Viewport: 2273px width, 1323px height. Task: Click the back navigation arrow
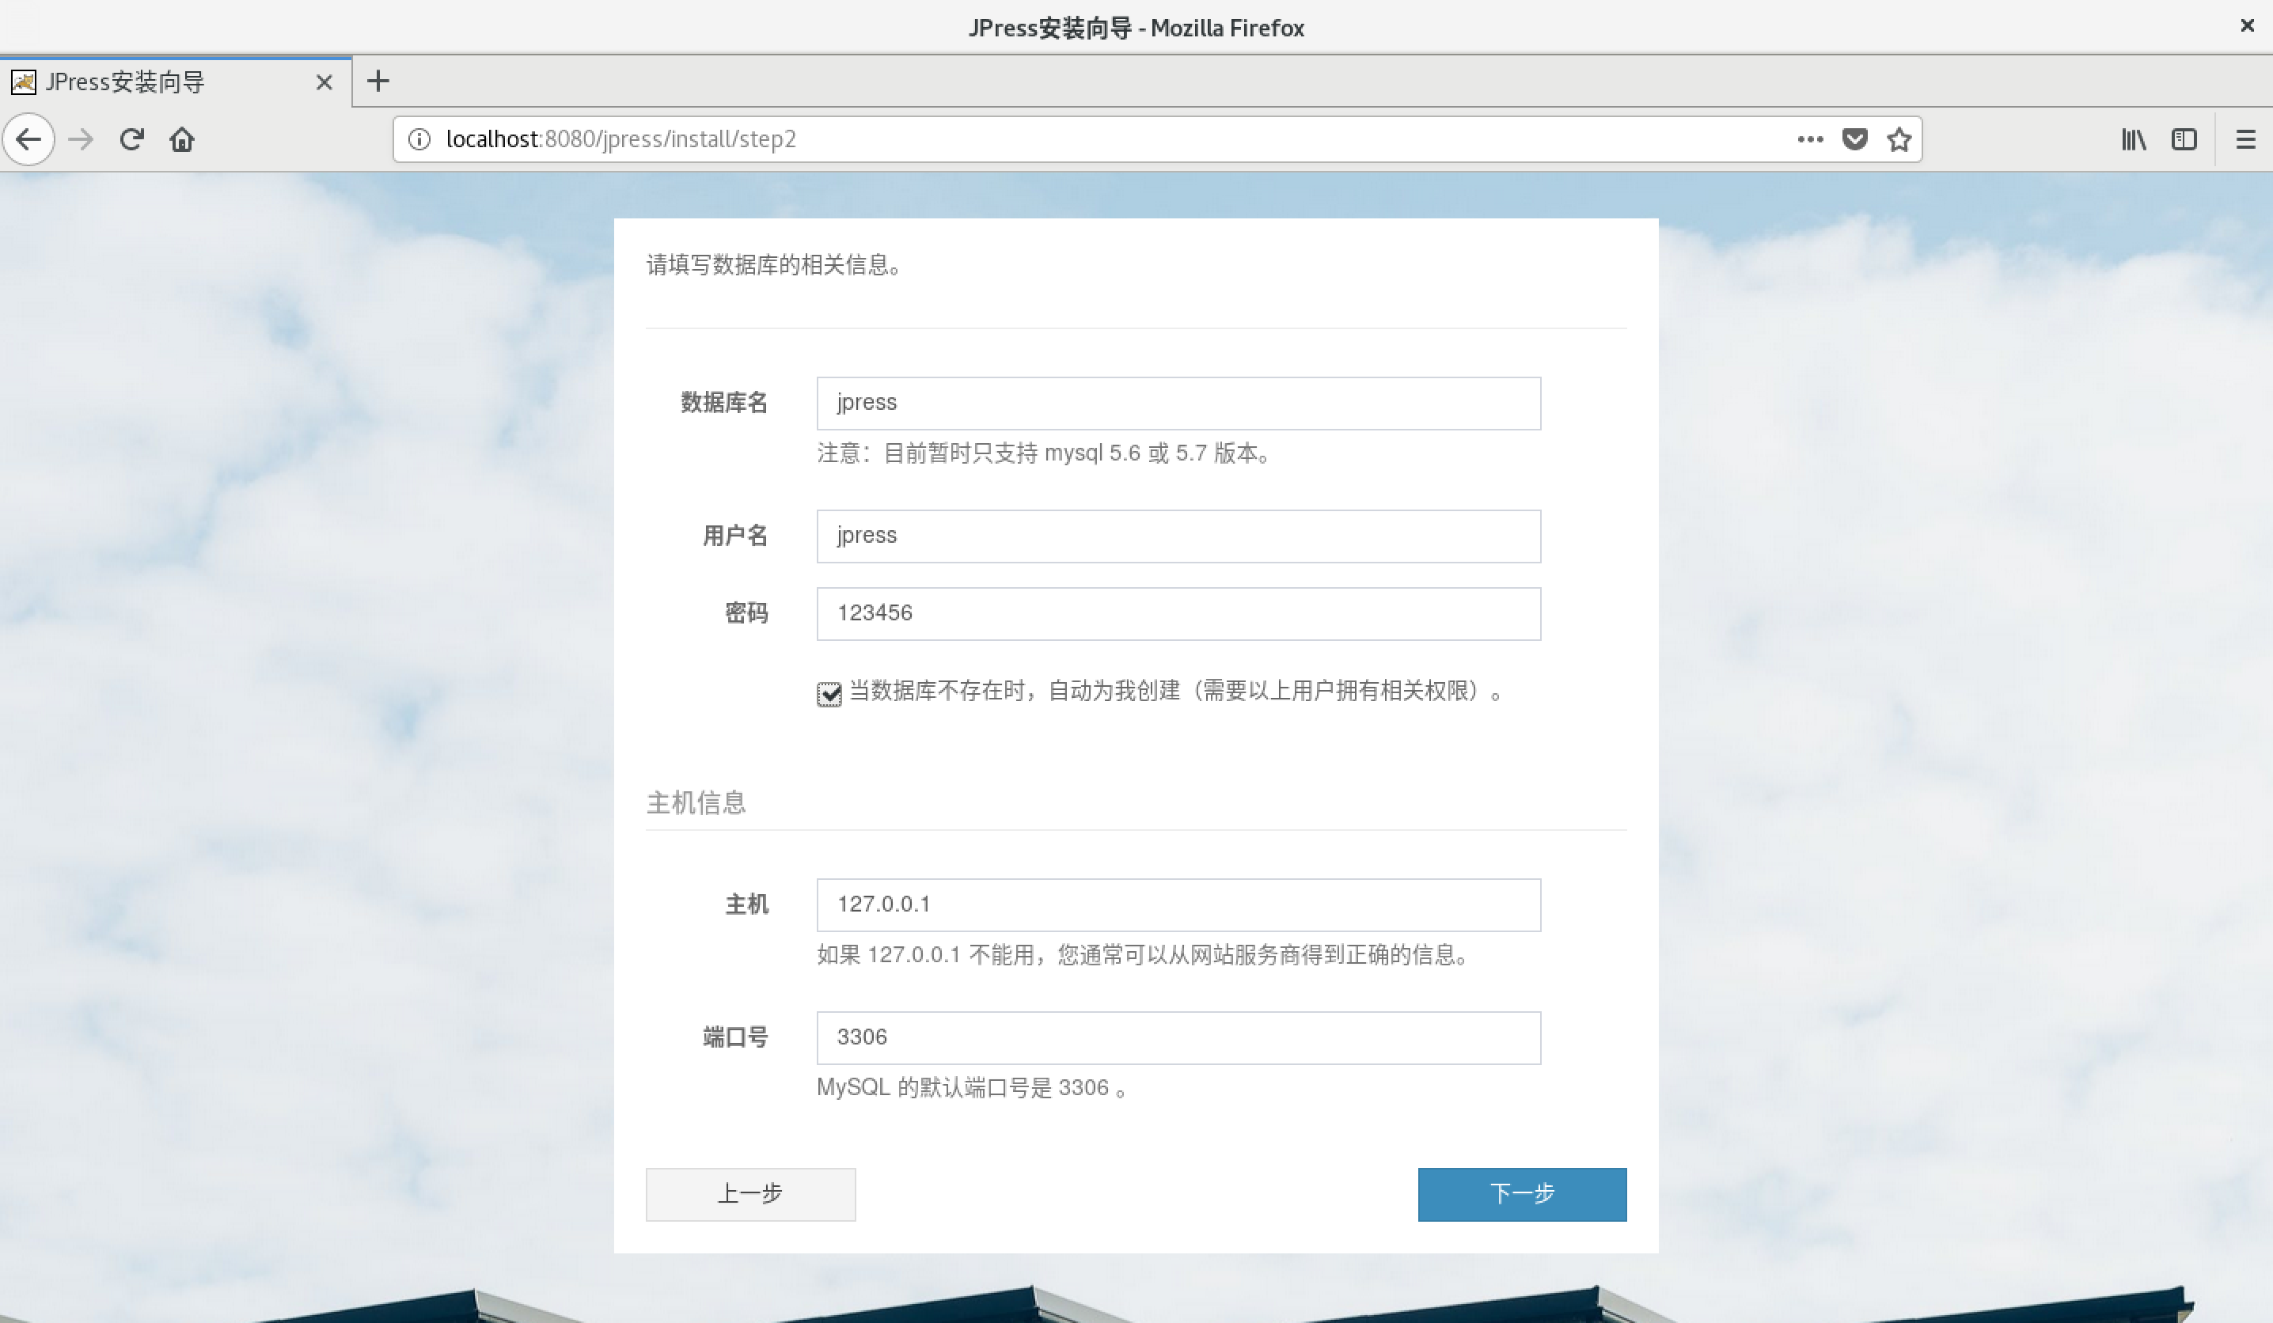pos(28,139)
